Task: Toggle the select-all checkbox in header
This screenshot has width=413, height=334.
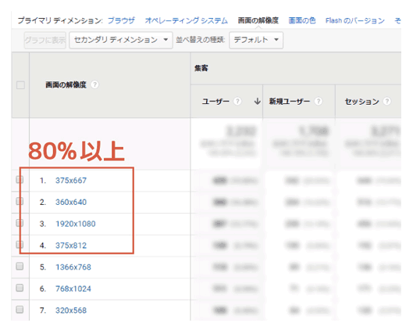Action: pyautogui.click(x=20, y=85)
